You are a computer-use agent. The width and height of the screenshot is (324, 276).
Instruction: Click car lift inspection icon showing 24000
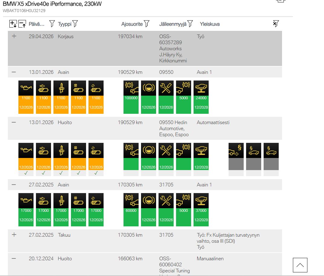click(x=201, y=88)
